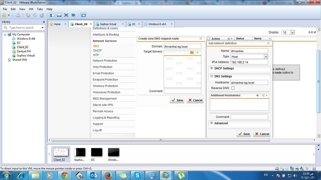Click the vertical scrollbar of the VM view
This screenshot has height=180, width=321.
coord(318,82)
